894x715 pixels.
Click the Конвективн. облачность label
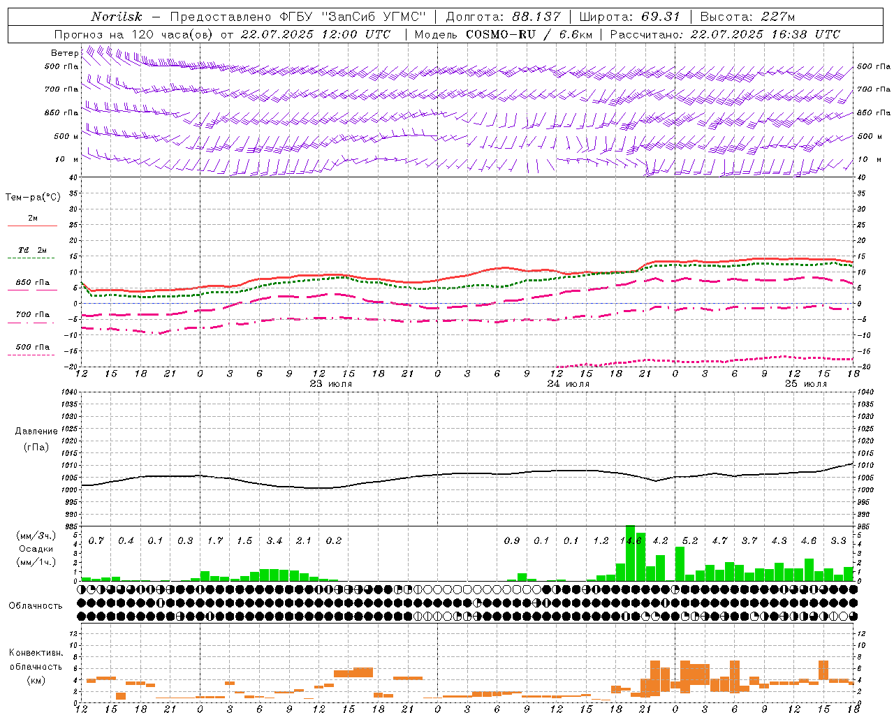36,660
